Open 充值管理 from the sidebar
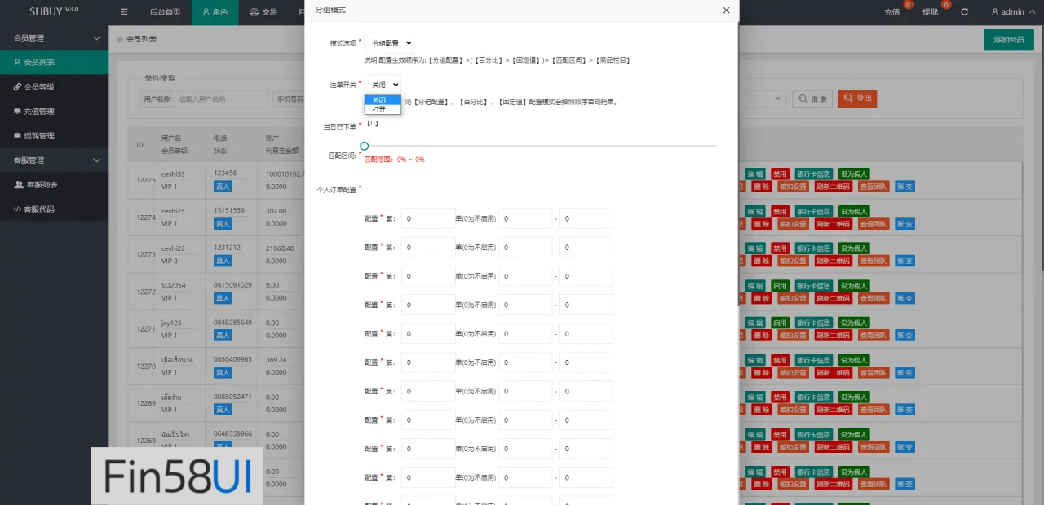 click(54, 112)
